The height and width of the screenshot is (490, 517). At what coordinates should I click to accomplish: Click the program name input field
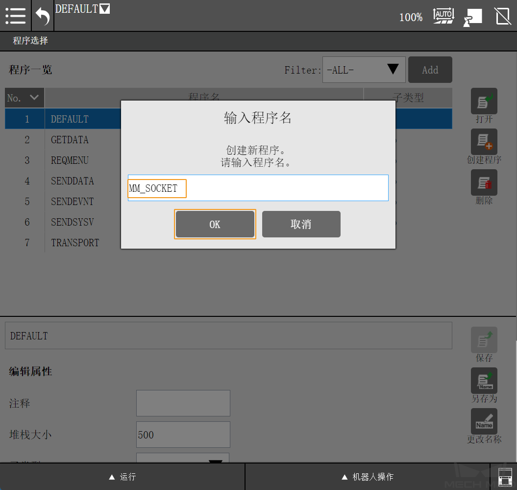point(258,188)
